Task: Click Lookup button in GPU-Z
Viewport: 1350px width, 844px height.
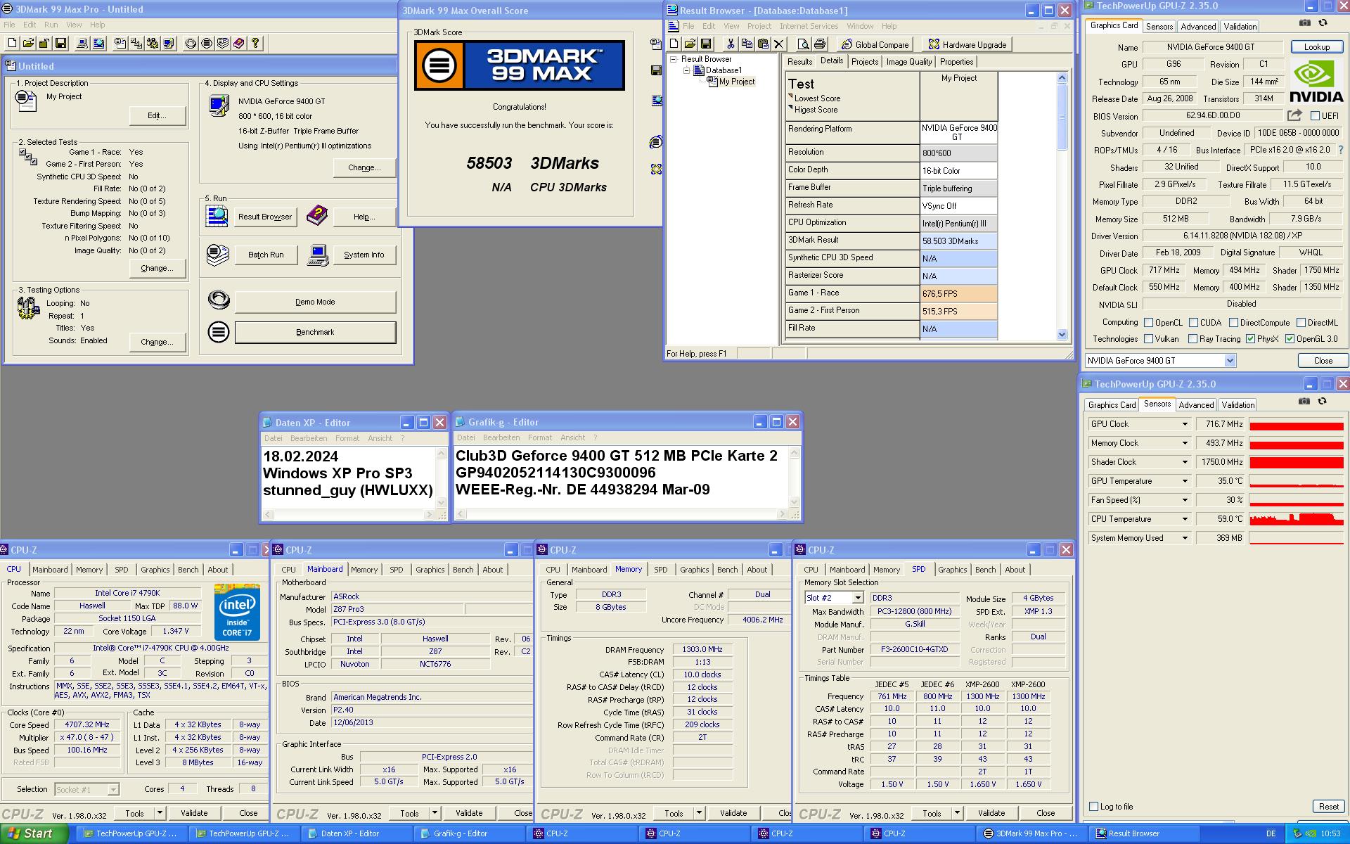Action: (1316, 47)
